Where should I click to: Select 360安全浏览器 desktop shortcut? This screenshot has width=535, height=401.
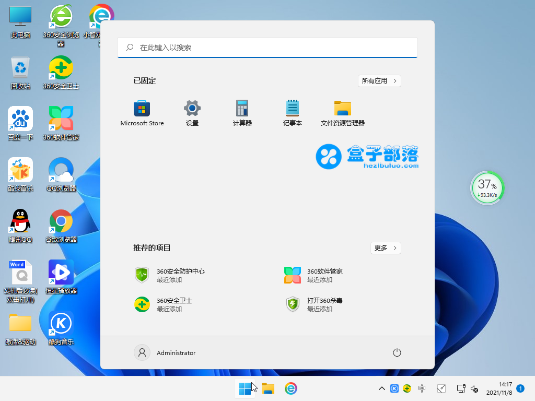[x=61, y=26]
